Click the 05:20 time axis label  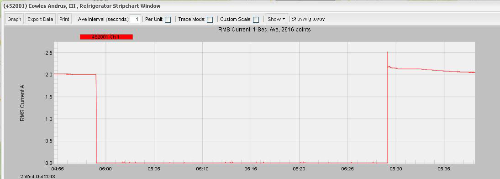[x=299, y=169]
